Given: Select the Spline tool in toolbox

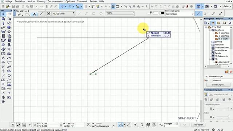Looking at the screenshot, I should click(9, 80).
